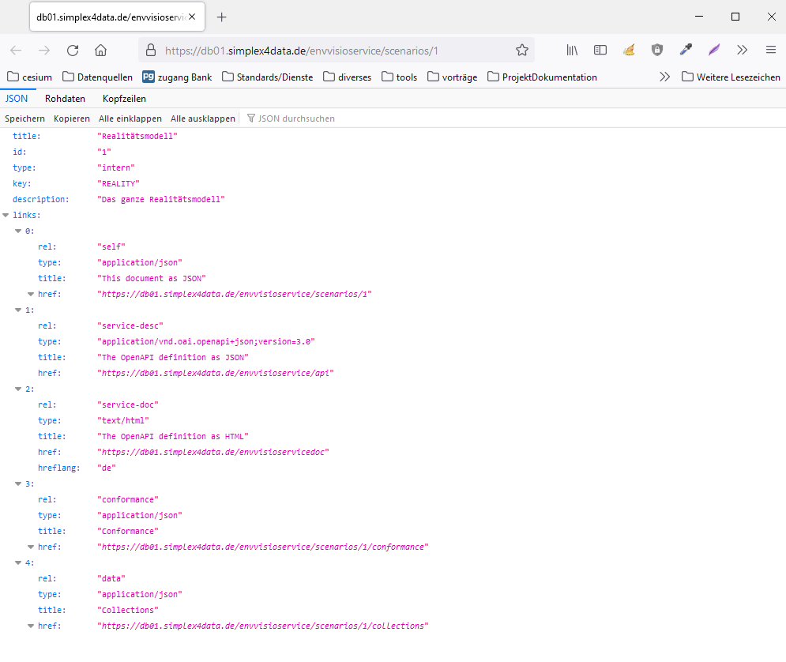Viewport: 786px width, 662px height.
Task: Click Alle einklappen to collapse all
Action: point(130,118)
